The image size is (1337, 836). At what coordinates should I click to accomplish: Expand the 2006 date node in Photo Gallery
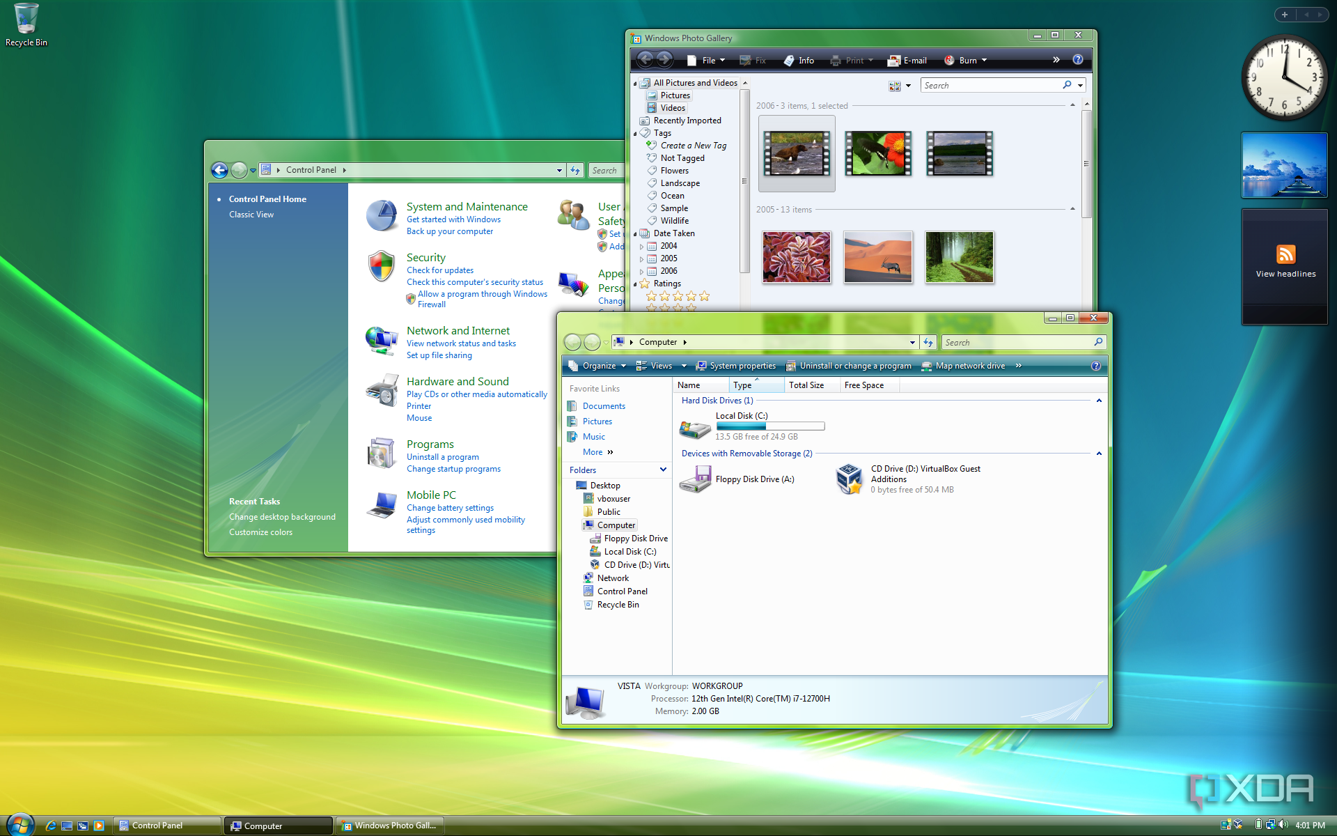pos(641,271)
